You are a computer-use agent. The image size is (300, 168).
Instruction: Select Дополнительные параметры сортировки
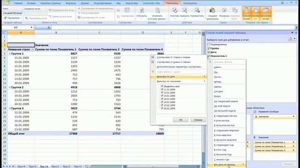tap(179, 67)
